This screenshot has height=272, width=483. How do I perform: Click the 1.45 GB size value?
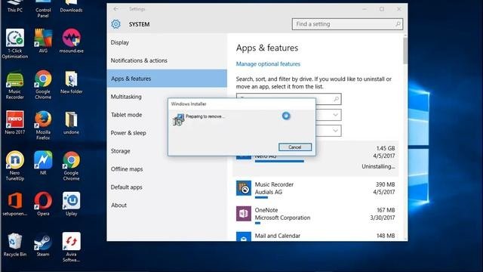tap(386, 148)
